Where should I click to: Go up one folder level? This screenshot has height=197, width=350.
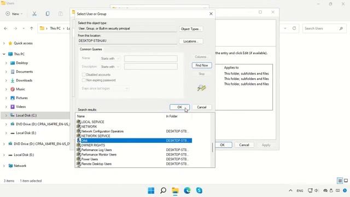(x=32, y=28)
